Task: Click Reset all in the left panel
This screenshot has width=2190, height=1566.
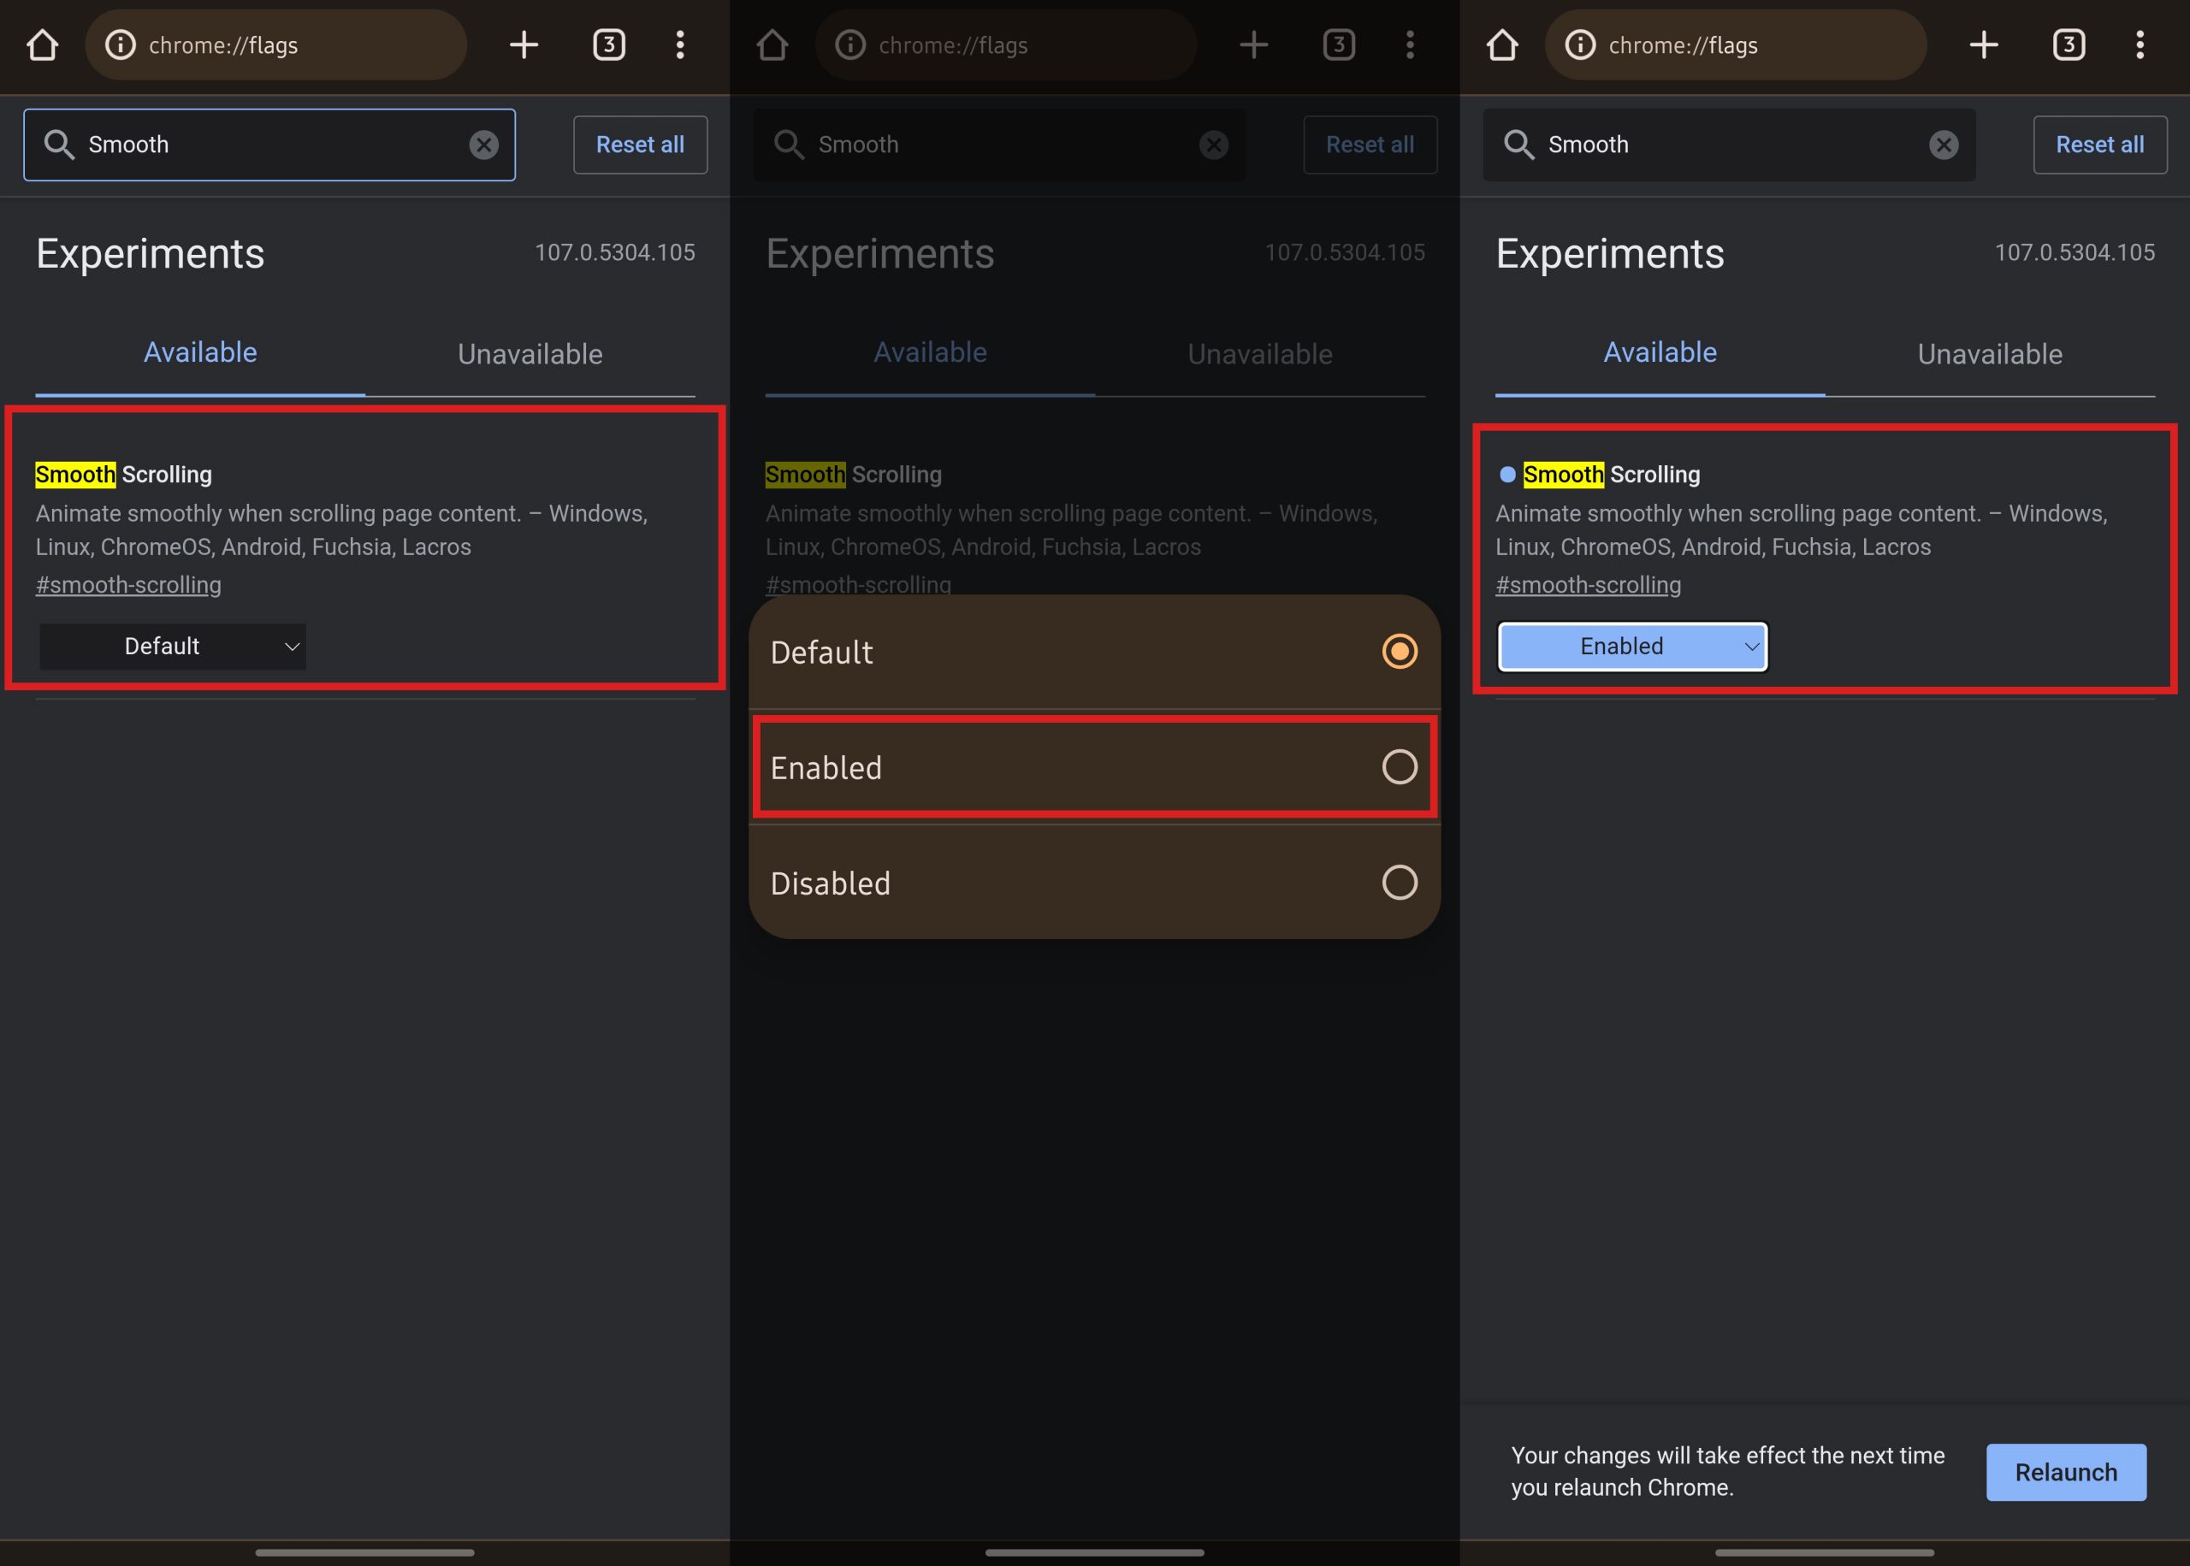Action: coord(639,145)
